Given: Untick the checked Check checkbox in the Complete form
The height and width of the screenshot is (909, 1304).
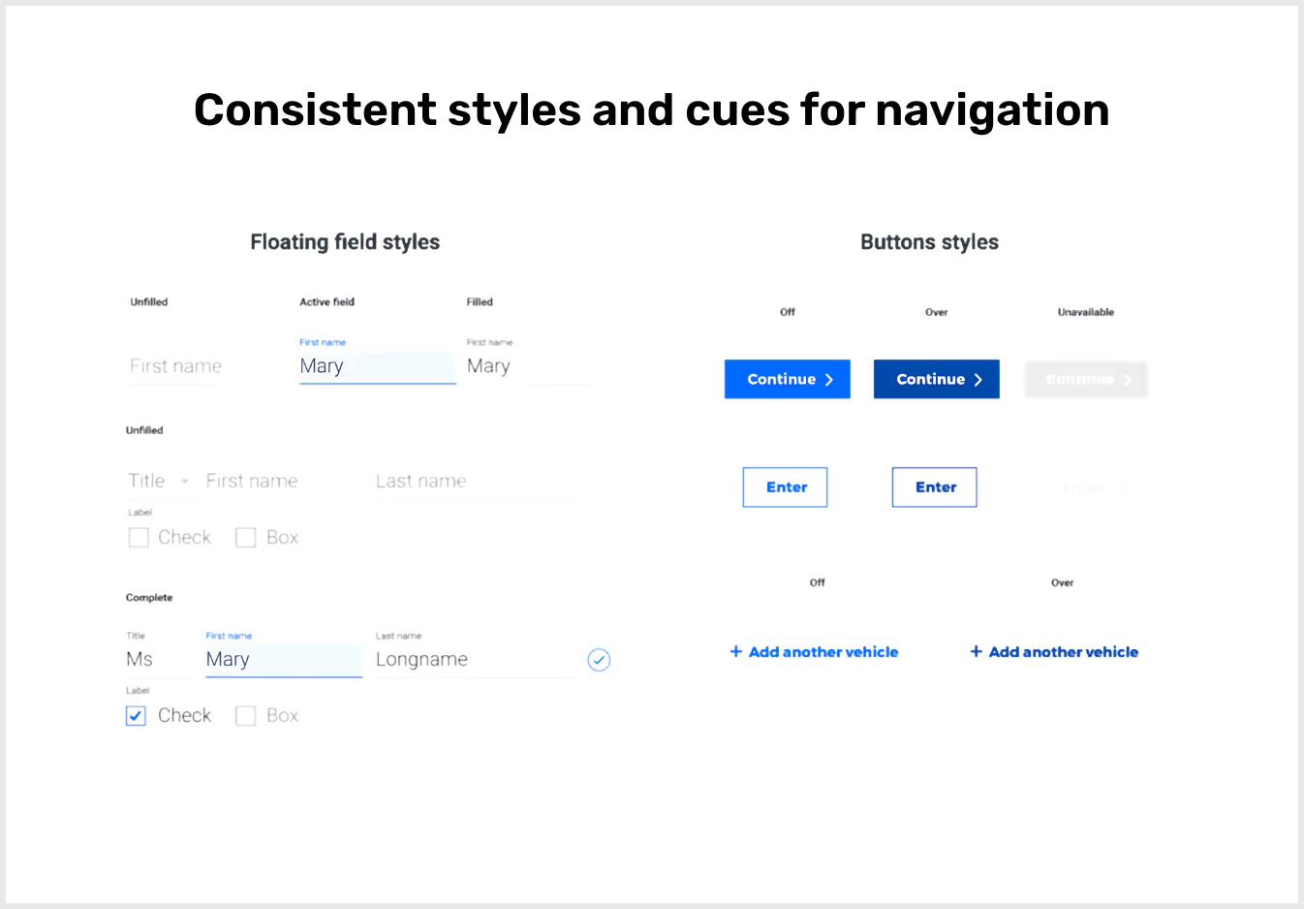Looking at the screenshot, I should [x=136, y=716].
